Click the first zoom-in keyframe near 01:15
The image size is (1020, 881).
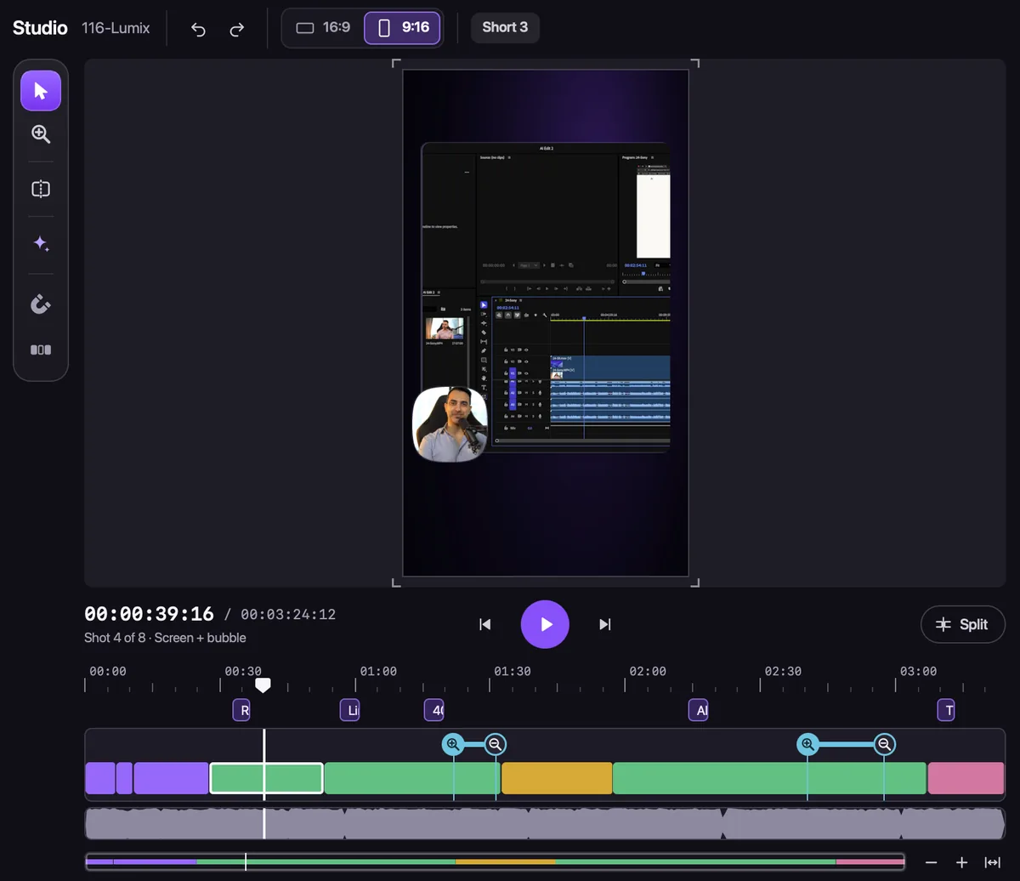point(453,745)
